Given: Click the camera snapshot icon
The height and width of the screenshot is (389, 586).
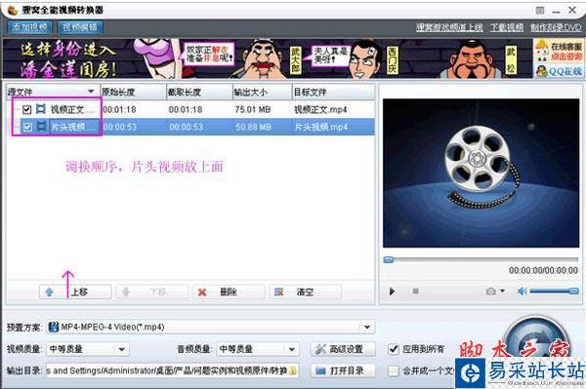Looking at the screenshot, I should click(490, 291).
